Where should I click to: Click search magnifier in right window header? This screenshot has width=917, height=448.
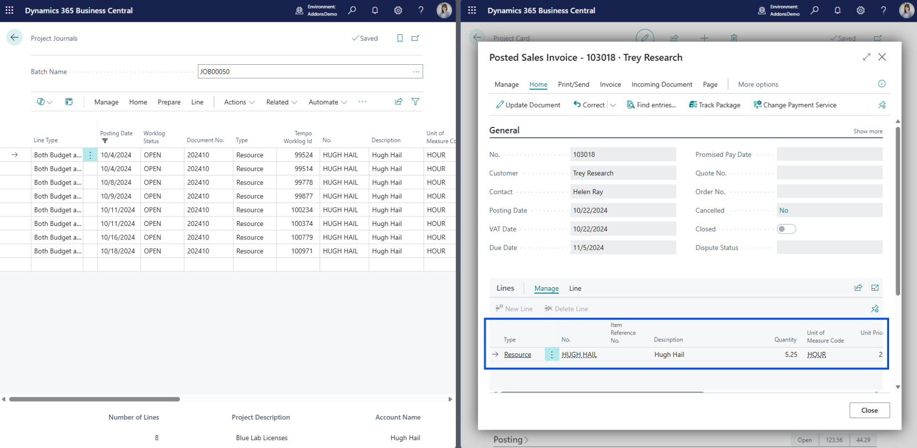[x=814, y=10]
